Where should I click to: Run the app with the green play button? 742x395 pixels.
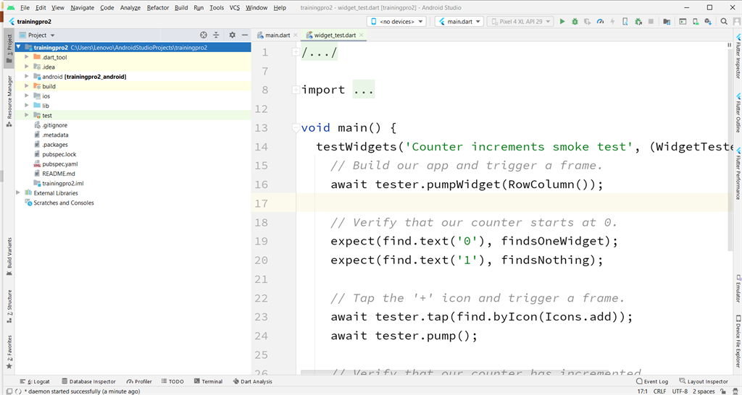click(x=562, y=21)
